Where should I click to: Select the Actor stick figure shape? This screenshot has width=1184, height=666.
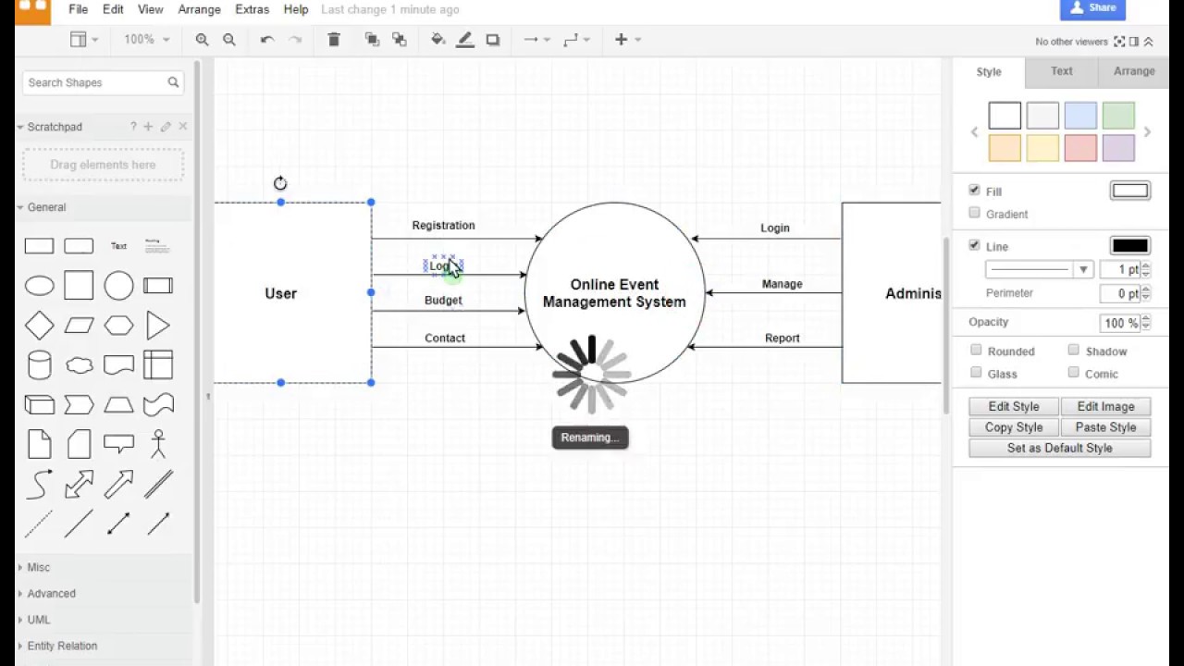(x=158, y=444)
